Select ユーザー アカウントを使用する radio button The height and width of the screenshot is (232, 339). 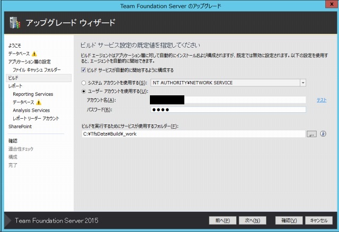coord(84,91)
